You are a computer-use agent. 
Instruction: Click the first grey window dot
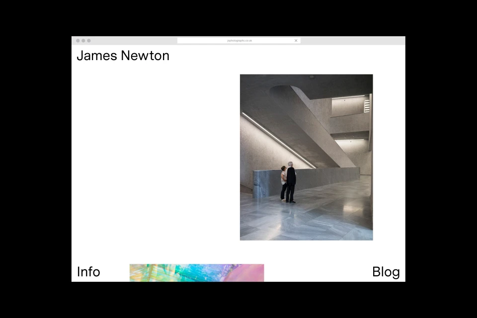click(78, 41)
